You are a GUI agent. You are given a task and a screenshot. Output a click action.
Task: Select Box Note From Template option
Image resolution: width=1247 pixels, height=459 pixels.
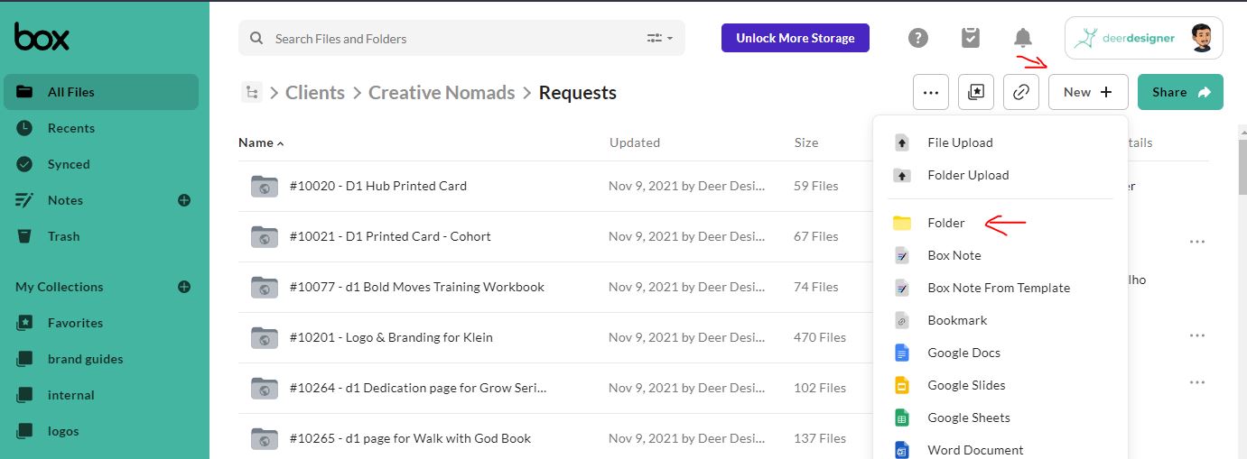[998, 288]
